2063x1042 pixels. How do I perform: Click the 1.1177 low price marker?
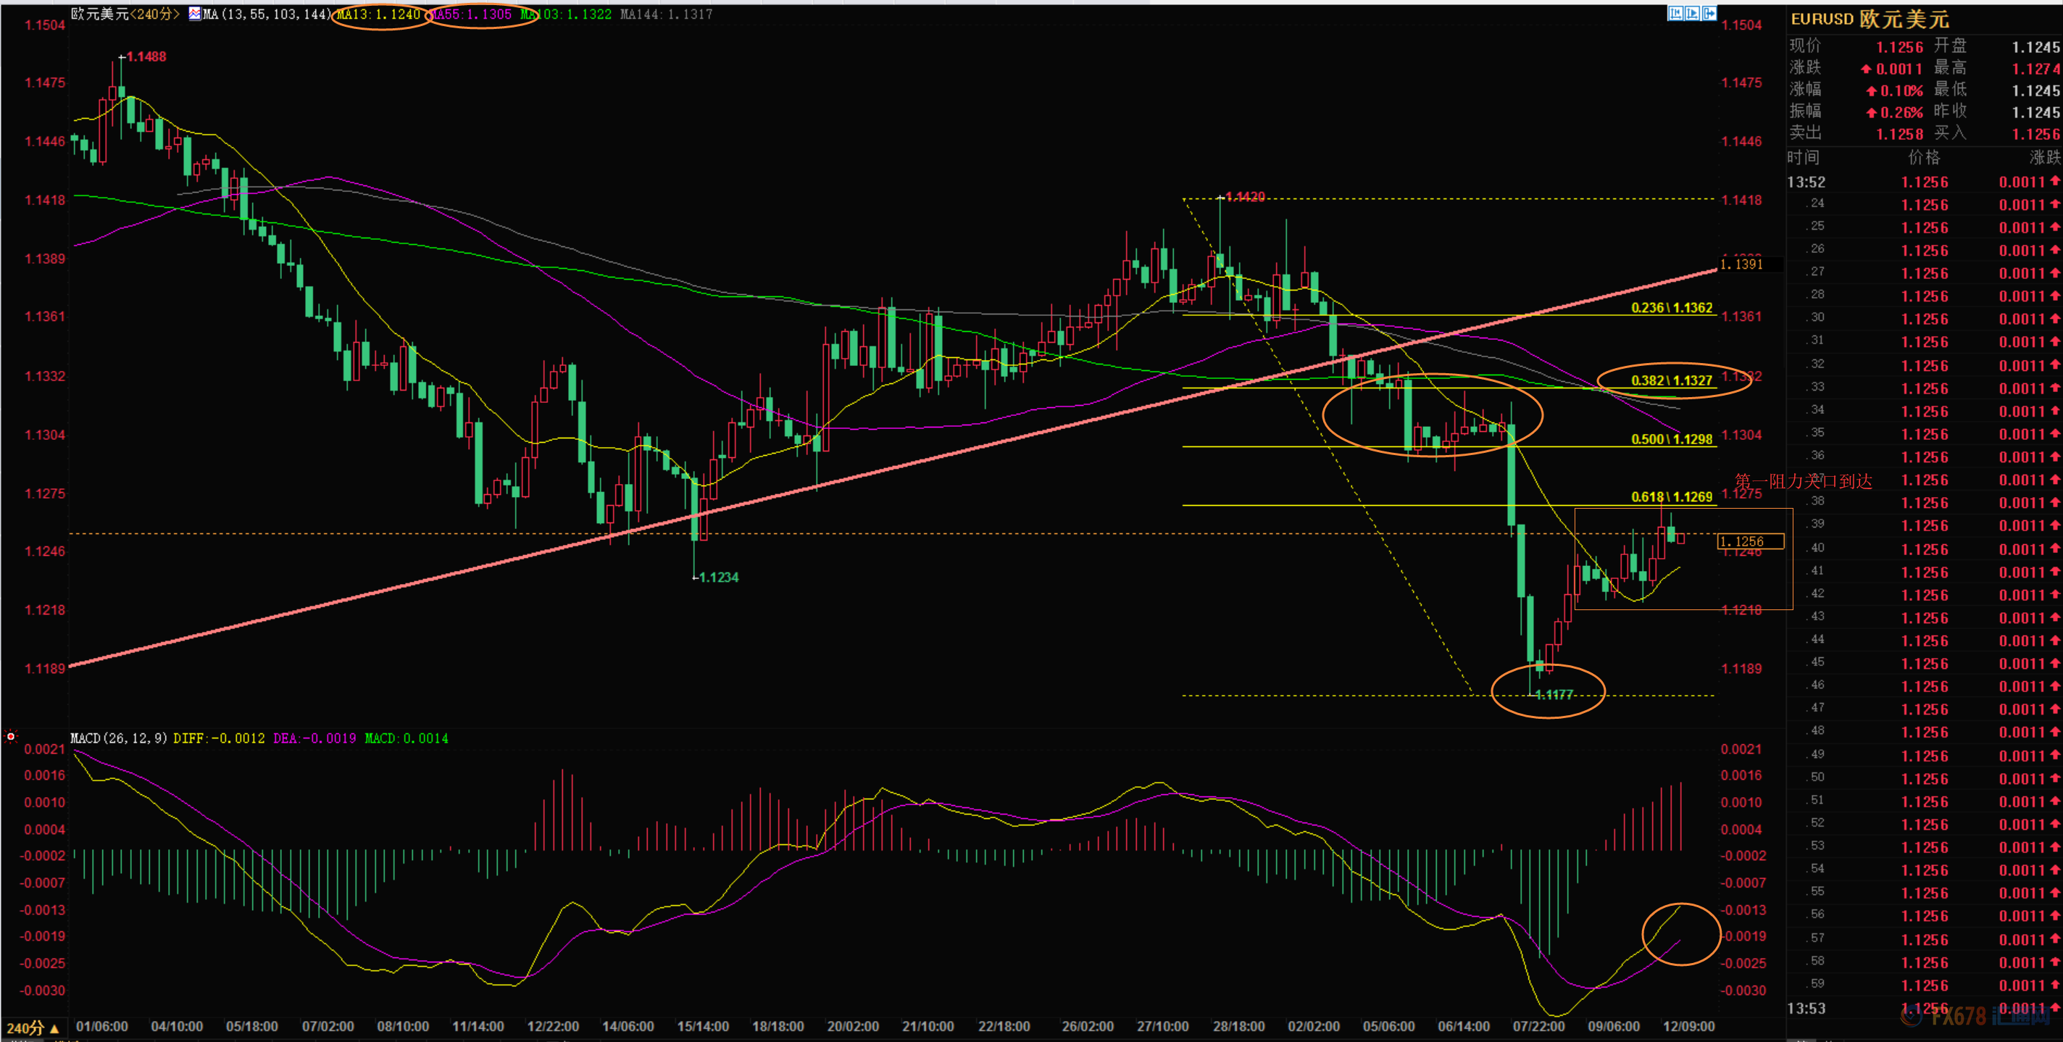[x=1554, y=694]
